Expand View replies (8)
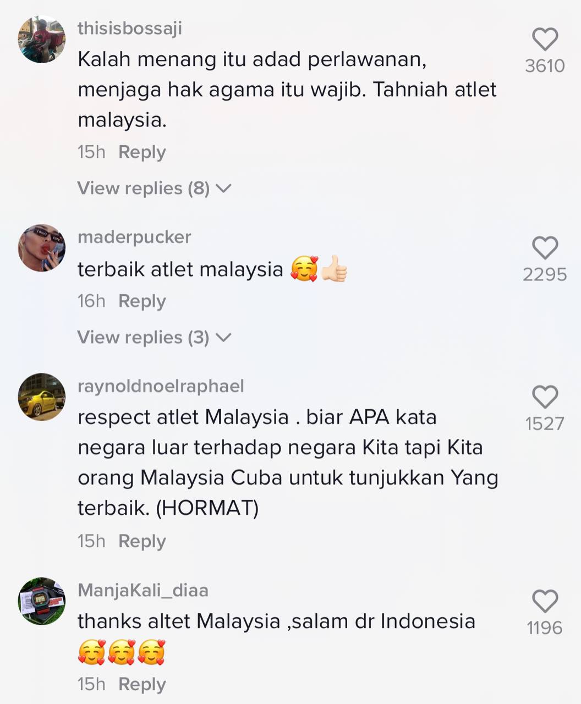The width and height of the screenshot is (581, 704). [x=154, y=188]
